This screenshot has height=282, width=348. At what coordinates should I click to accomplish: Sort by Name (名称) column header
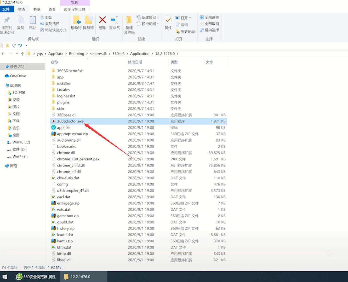pos(54,62)
